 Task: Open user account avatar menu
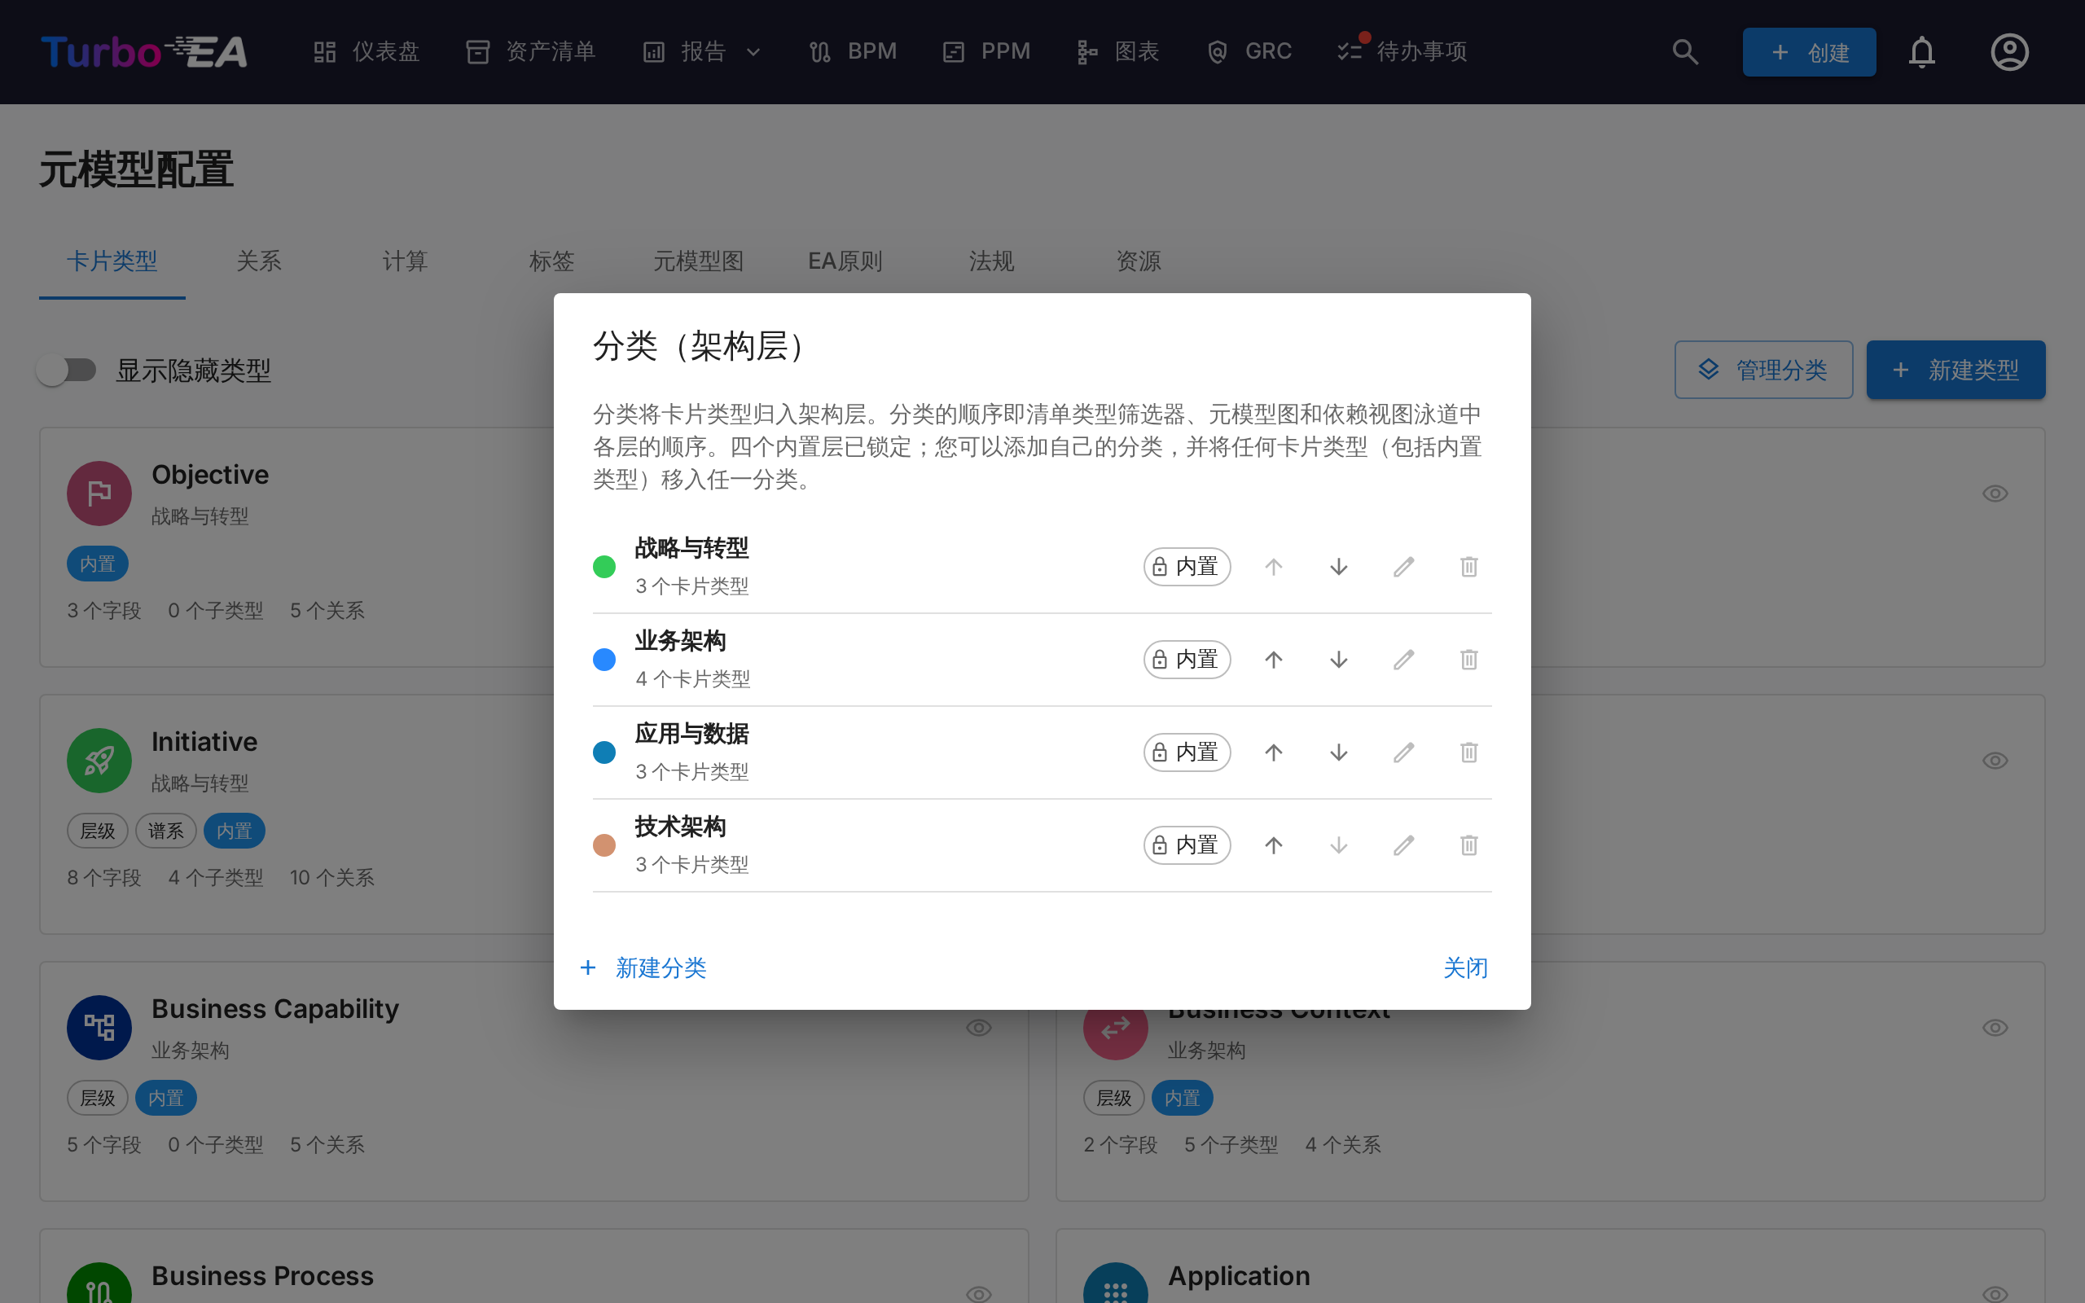(x=2009, y=51)
